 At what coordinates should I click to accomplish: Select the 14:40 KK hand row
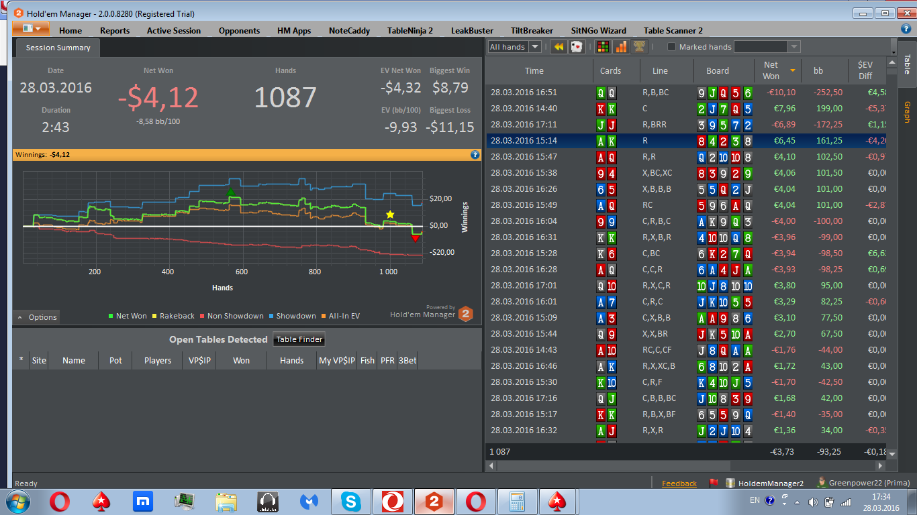pyautogui.click(x=686, y=109)
